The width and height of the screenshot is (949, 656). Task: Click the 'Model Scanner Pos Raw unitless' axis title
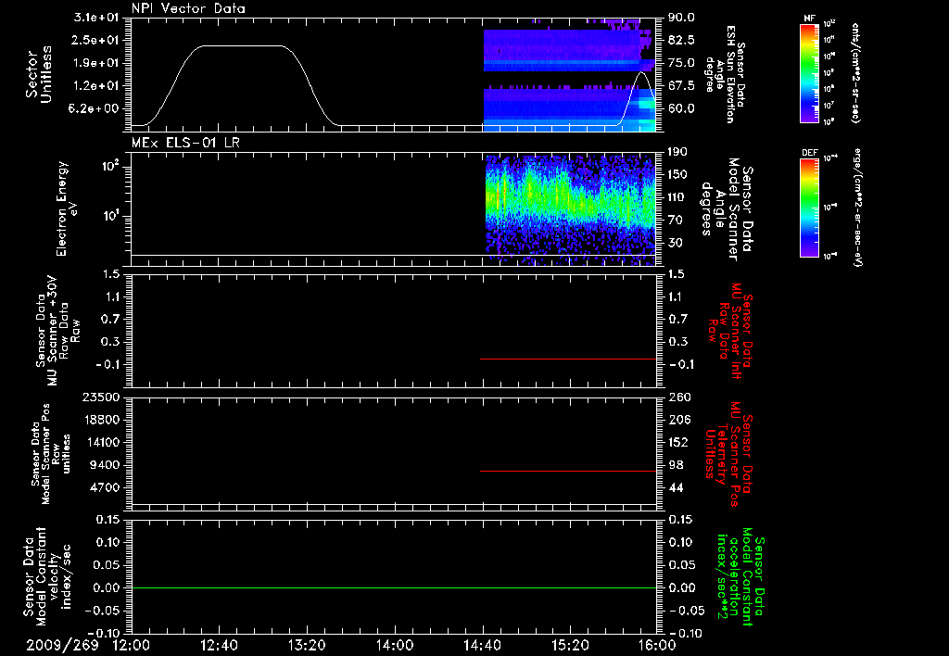[51, 454]
